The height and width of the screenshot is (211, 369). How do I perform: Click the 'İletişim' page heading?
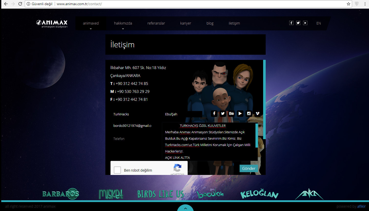click(x=122, y=45)
